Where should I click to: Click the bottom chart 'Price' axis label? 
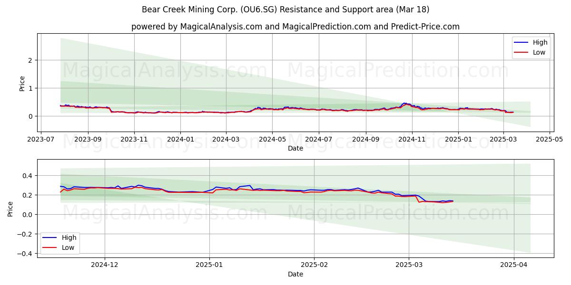[10, 209]
